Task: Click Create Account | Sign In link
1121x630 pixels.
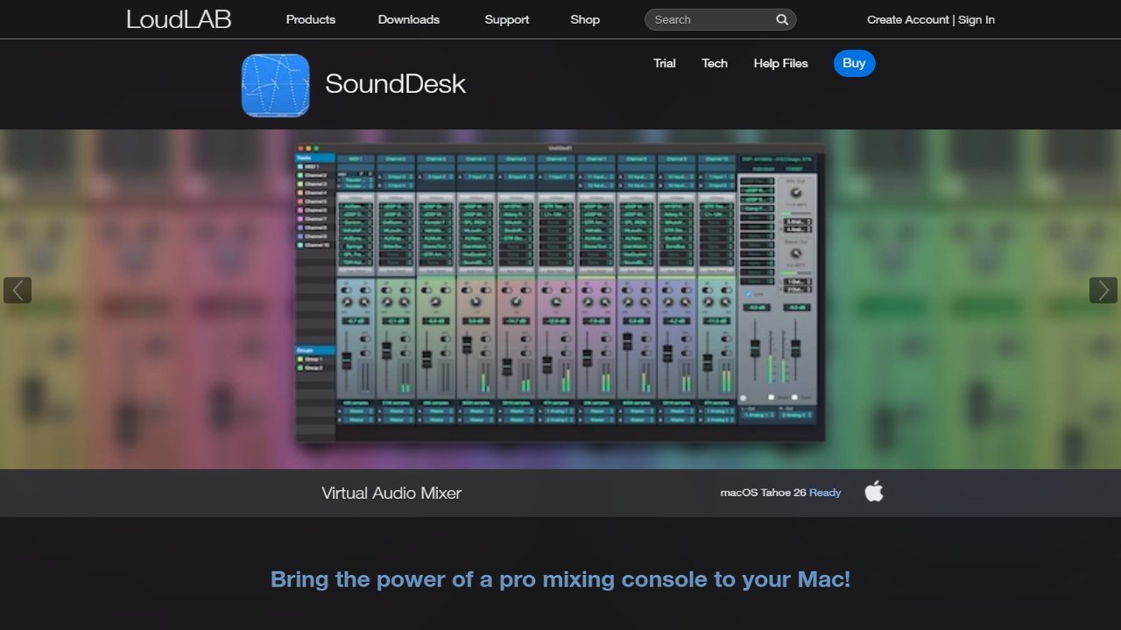Action: click(931, 19)
